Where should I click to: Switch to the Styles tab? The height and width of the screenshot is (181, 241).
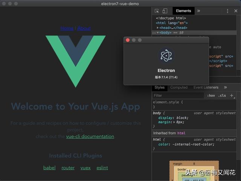pyautogui.click(x=160, y=87)
